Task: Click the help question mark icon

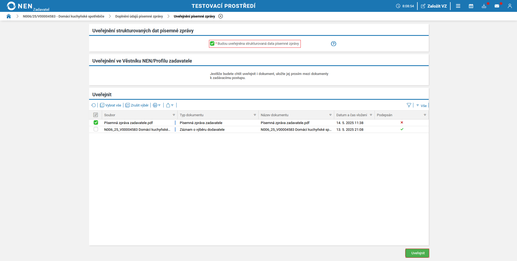Action: click(334, 44)
